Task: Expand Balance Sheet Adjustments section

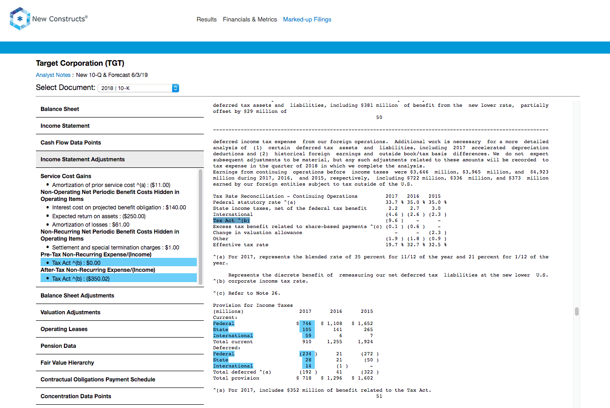Action: [x=119, y=296]
